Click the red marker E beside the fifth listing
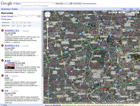Image resolution: width=140 pixels, height=106 pixels. tap(2, 91)
